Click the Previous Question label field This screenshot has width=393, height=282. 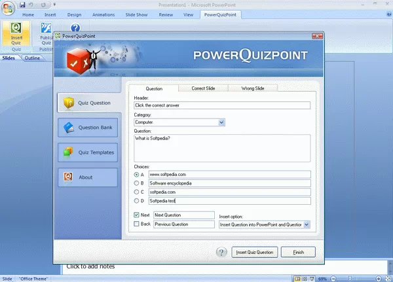(x=184, y=224)
